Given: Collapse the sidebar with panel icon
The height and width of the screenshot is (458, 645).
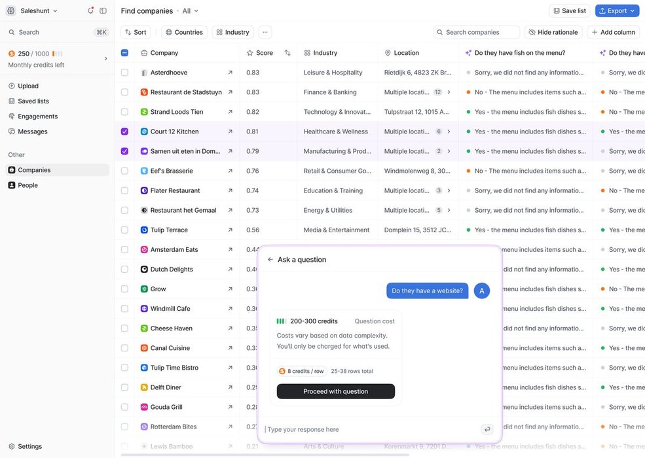Looking at the screenshot, I should (x=103, y=10).
